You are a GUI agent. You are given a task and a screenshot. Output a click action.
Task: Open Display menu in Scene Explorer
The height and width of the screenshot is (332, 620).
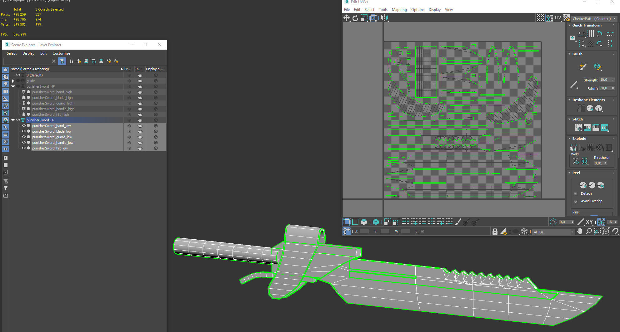click(28, 53)
